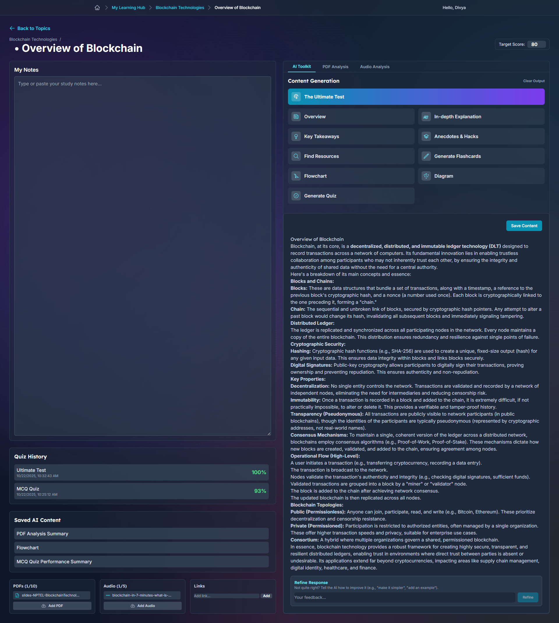Click the Target Score number field
This screenshot has height=623, width=559.
(536, 44)
